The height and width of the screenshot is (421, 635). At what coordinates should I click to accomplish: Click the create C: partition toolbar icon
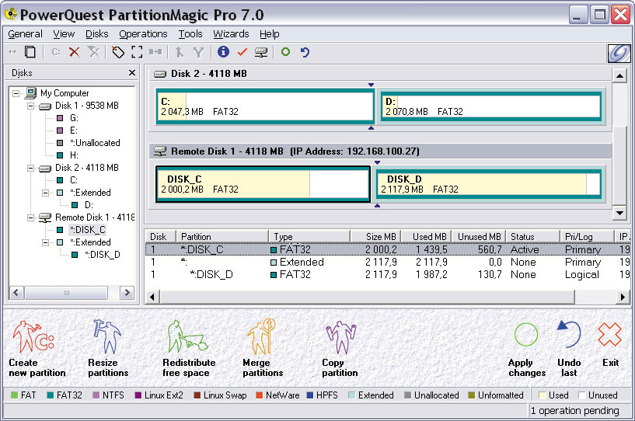[55, 52]
